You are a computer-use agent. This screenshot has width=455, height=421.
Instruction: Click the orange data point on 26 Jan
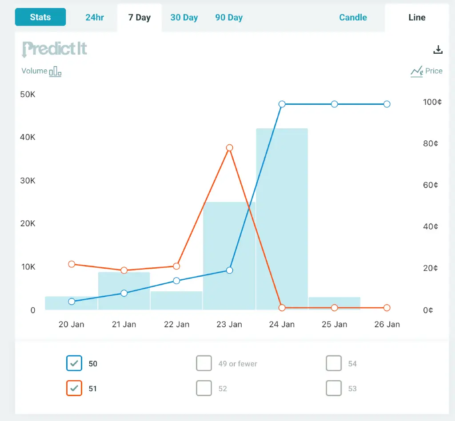click(387, 308)
